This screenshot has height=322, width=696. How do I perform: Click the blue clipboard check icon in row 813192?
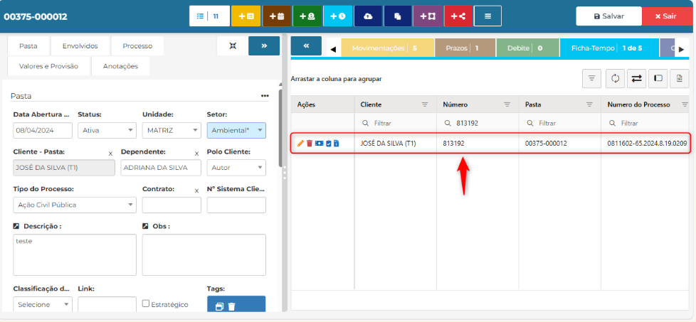pyautogui.click(x=329, y=144)
